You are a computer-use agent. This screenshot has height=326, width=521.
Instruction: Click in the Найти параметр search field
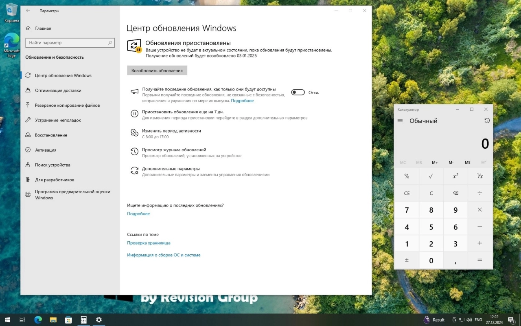70,42
